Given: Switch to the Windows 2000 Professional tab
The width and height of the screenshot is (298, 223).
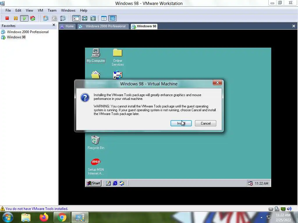Looking at the screenshot, I should (103, 26).
